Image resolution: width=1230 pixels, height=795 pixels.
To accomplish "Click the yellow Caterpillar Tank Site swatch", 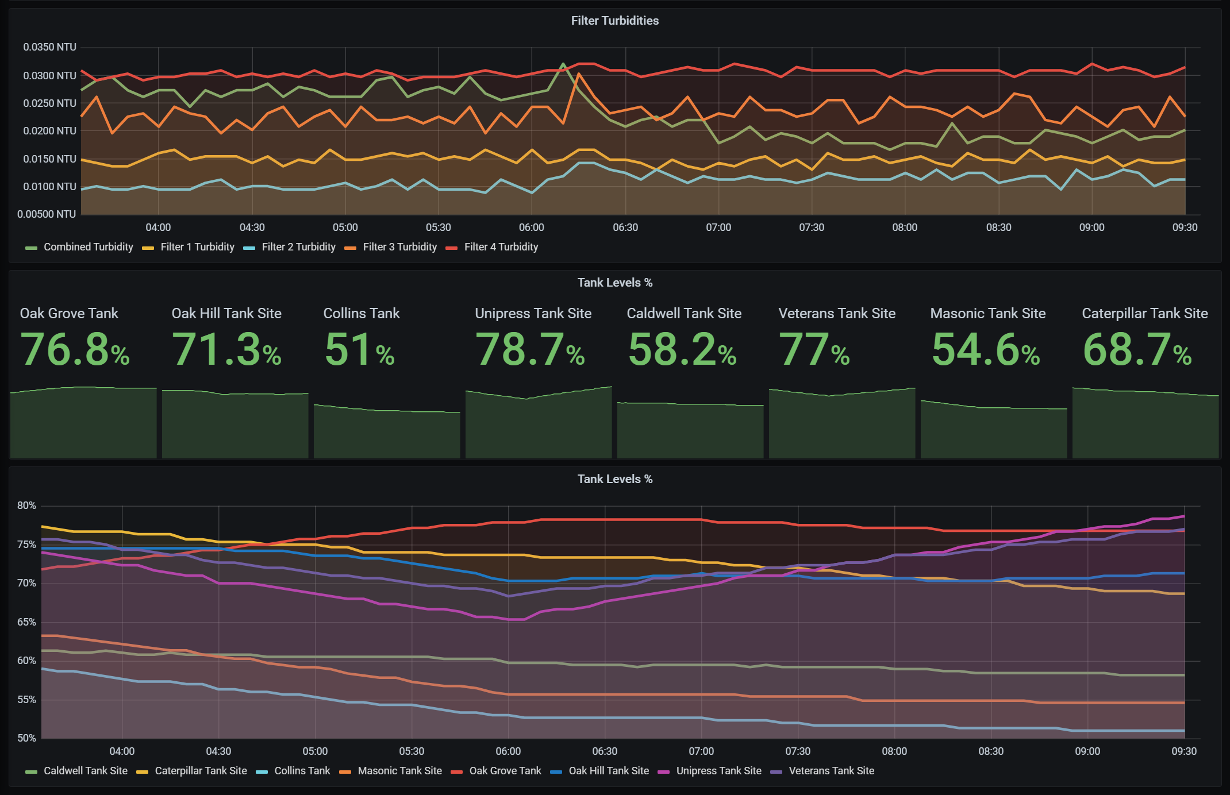I will pyautogui.click(x=143, y=772).
